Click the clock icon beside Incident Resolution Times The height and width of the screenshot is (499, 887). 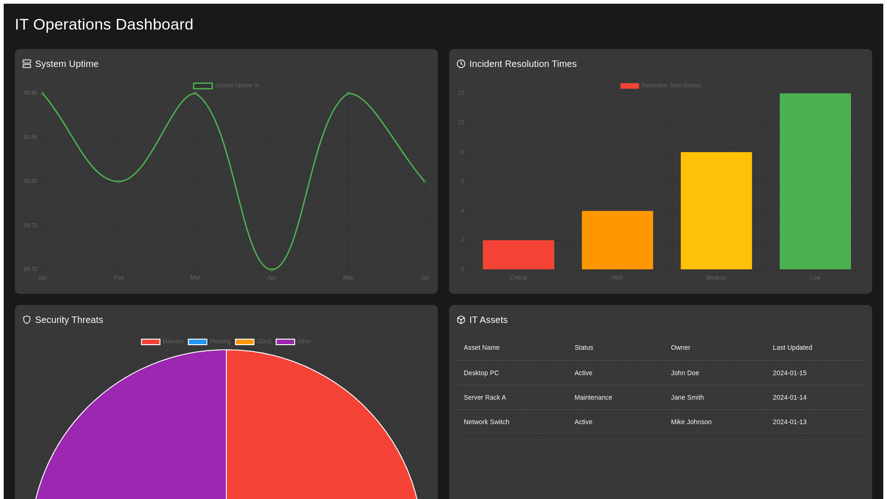[461, 64]
